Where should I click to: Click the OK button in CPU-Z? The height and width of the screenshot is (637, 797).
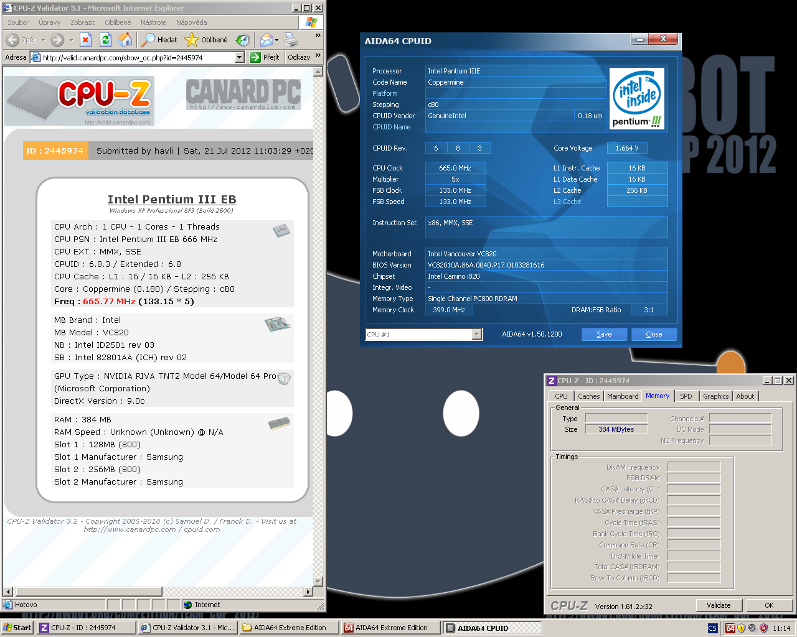[769, 605]
